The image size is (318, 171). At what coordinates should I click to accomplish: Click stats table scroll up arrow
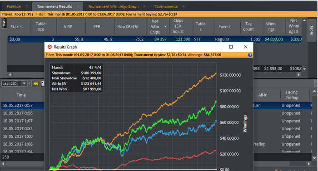coord(304,20)
